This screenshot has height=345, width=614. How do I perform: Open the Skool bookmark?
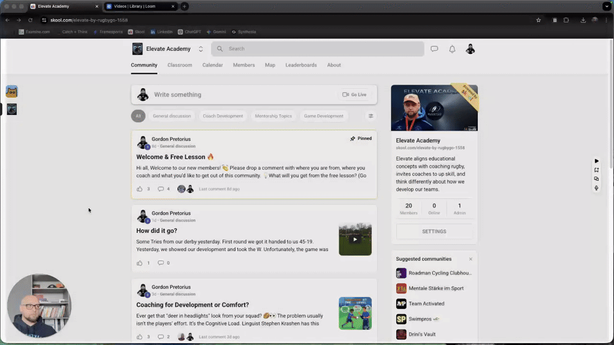136,32
